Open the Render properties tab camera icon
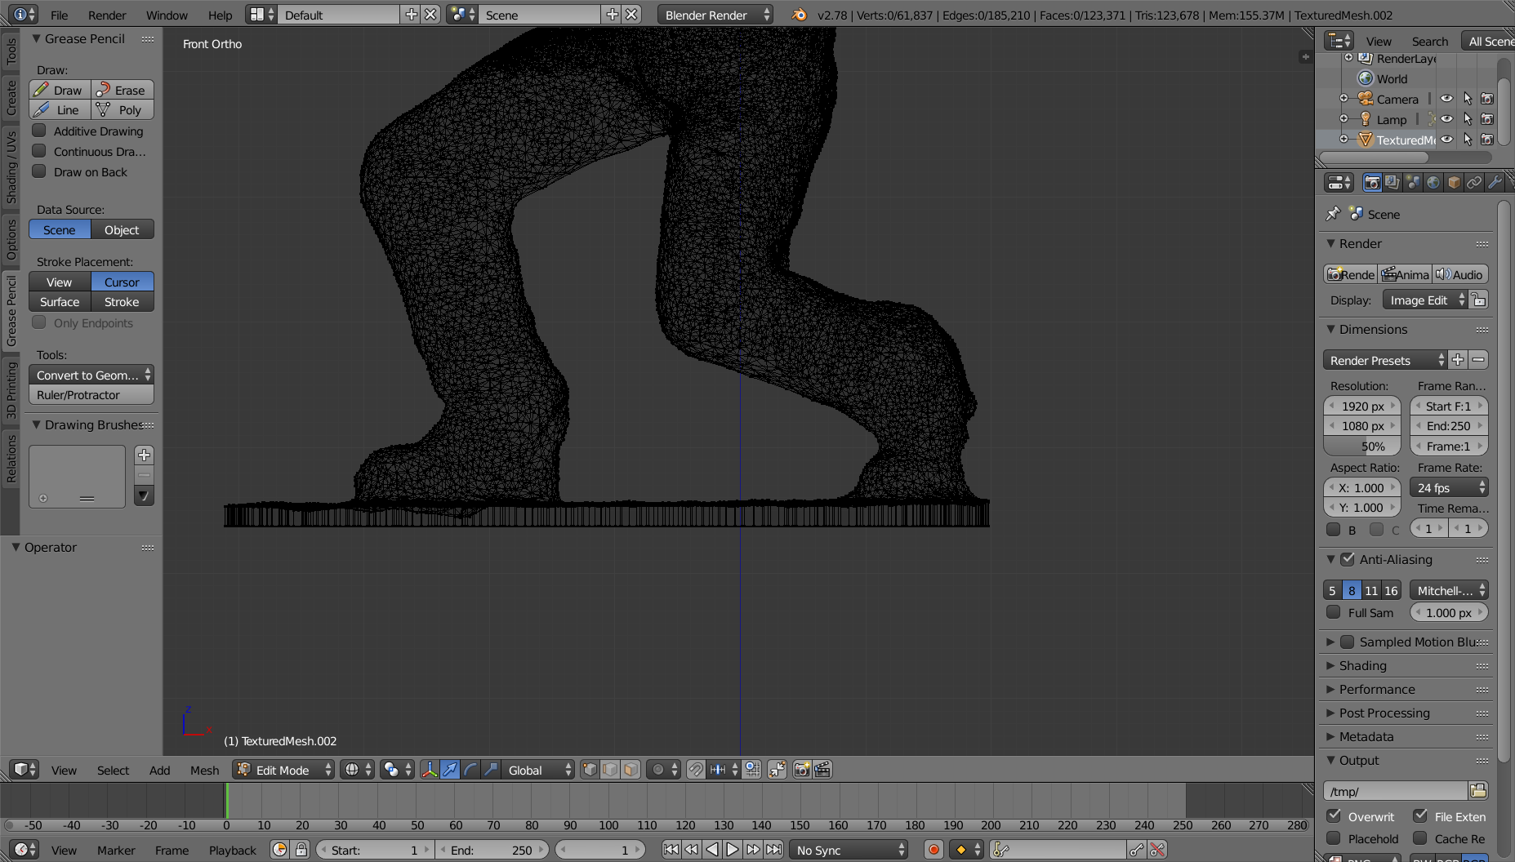The height and width of the screenshot is (862, 1515). (x=1372, y=183)
